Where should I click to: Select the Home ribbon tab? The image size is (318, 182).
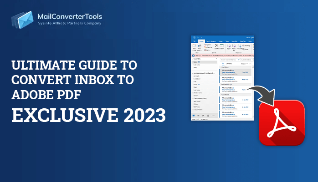[x=201, y=41]
